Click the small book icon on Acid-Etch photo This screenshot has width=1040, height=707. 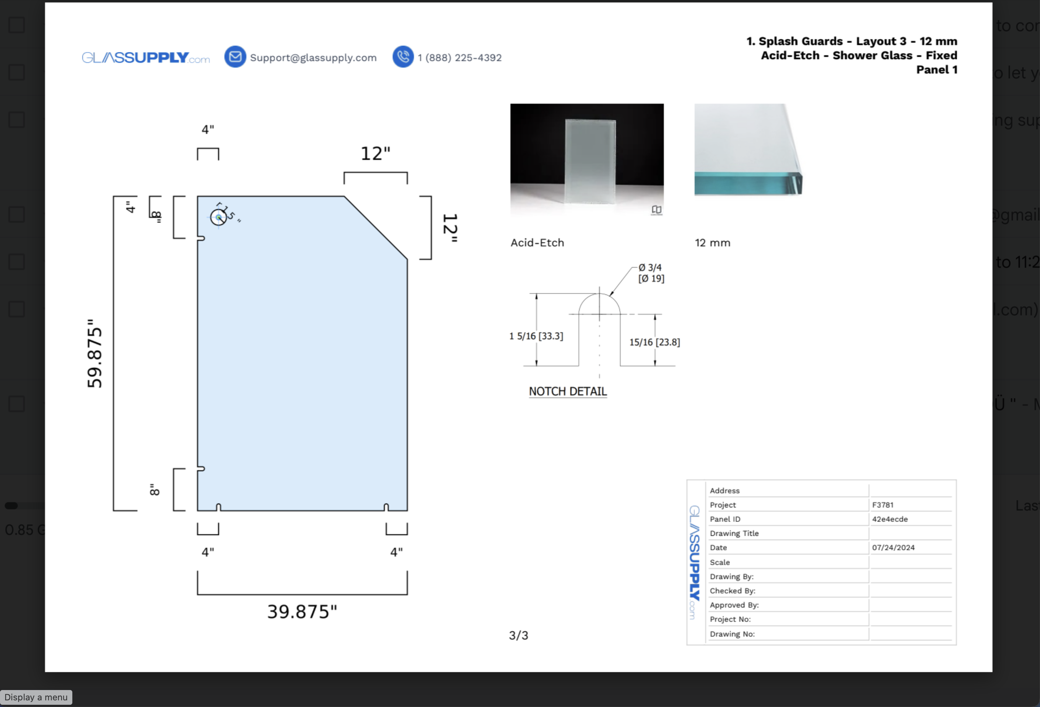(657, 210)
